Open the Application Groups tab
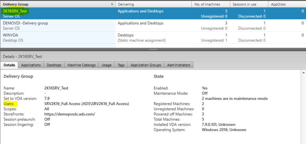306x144 pixels. coord(146,65)
